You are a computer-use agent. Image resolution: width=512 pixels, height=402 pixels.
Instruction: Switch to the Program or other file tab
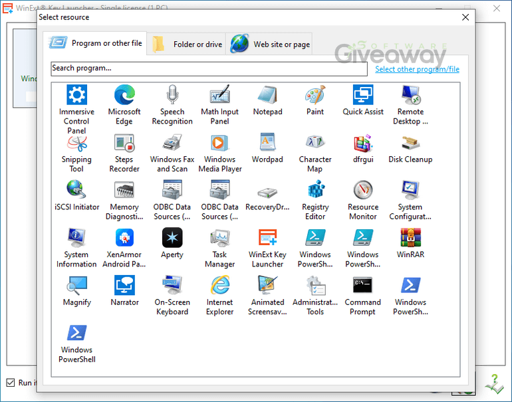pyautogui.click(x=94, y=43)
